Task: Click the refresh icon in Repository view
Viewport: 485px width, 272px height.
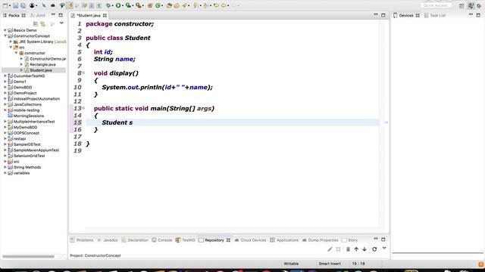Action: click(x=374, y=249)
